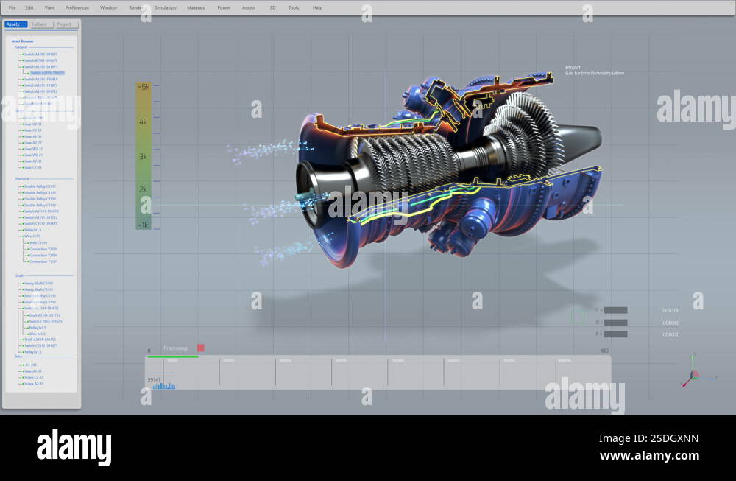The image size is (736, 481).
Task: Click the green processing progress bar
Action: [172, 357]
